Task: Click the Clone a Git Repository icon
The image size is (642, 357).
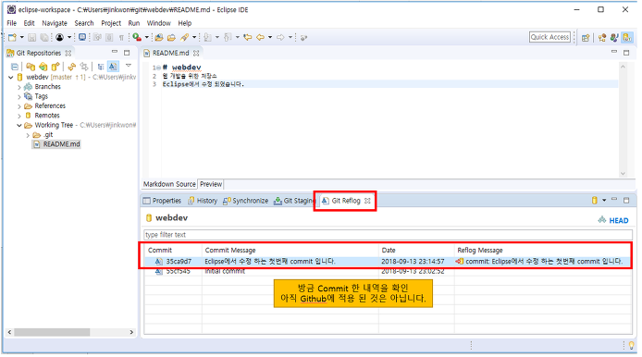Action: tap(43, 67)
